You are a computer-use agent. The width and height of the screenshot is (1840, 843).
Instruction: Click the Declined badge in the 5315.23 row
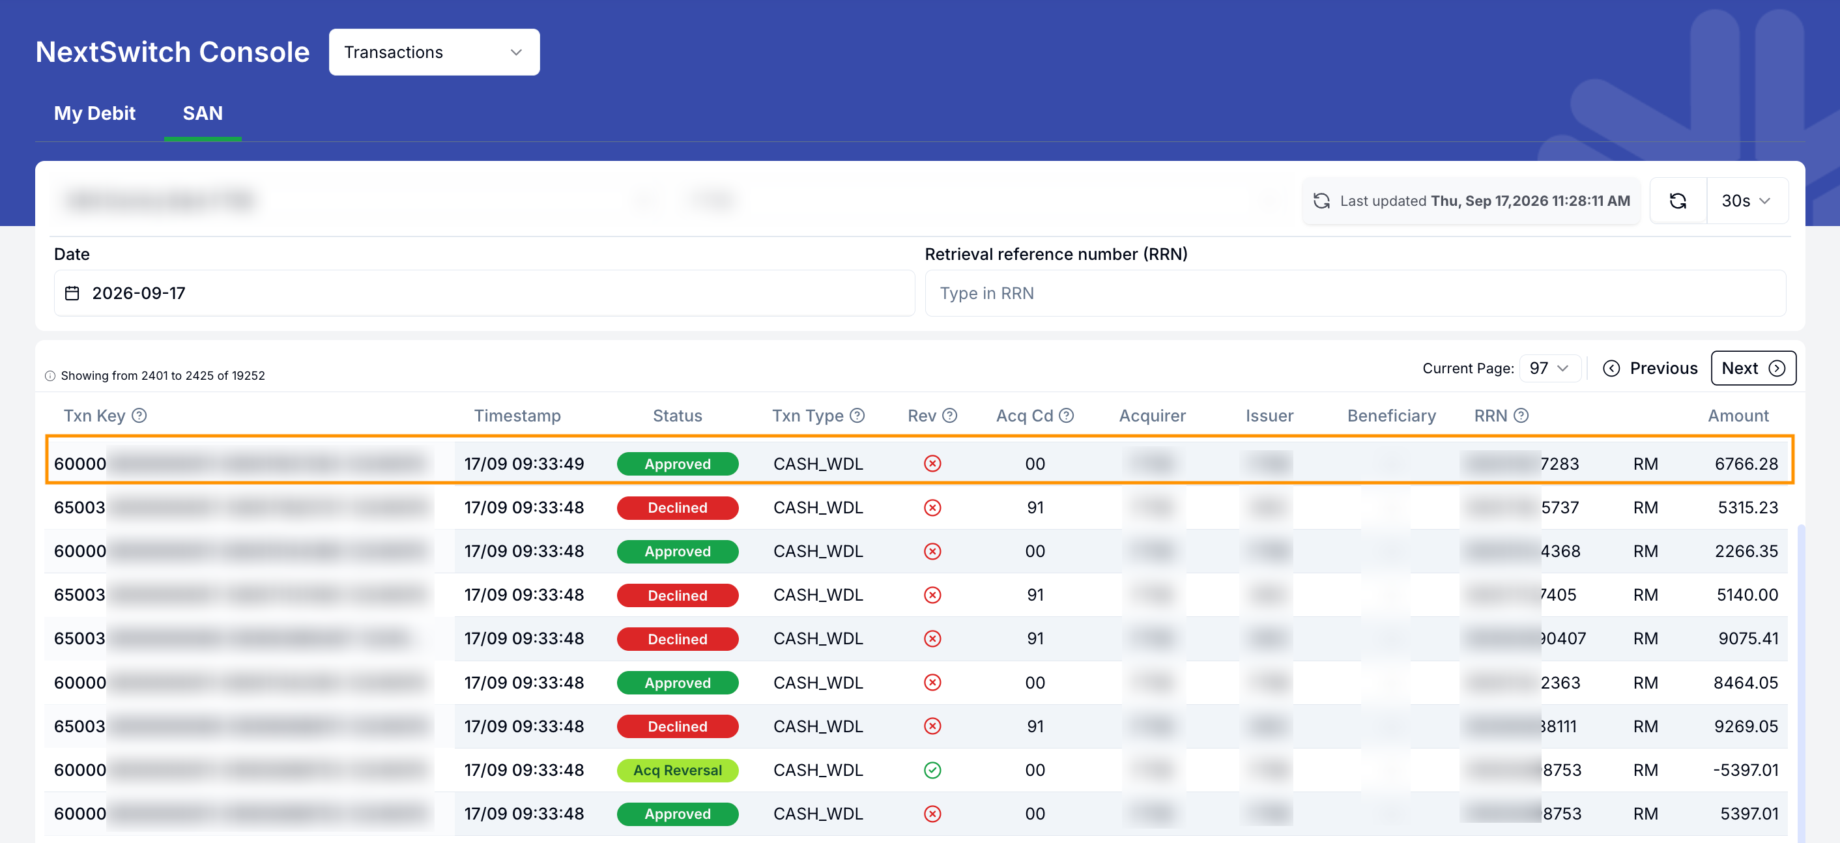(x=677, y=507)
